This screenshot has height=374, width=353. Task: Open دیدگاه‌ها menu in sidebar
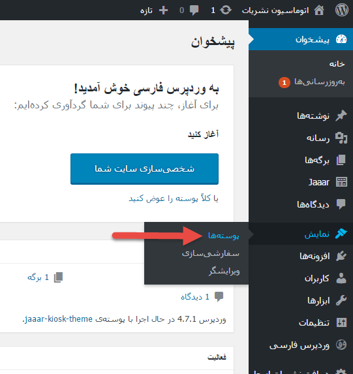coord(313,205)
